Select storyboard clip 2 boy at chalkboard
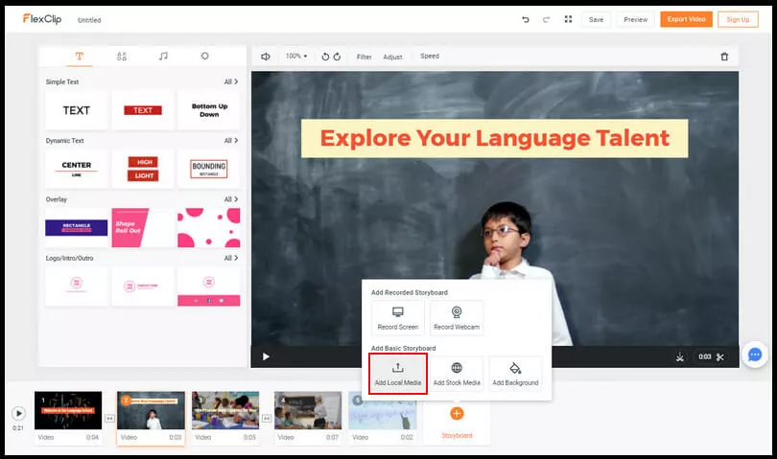 click(151, 410)
